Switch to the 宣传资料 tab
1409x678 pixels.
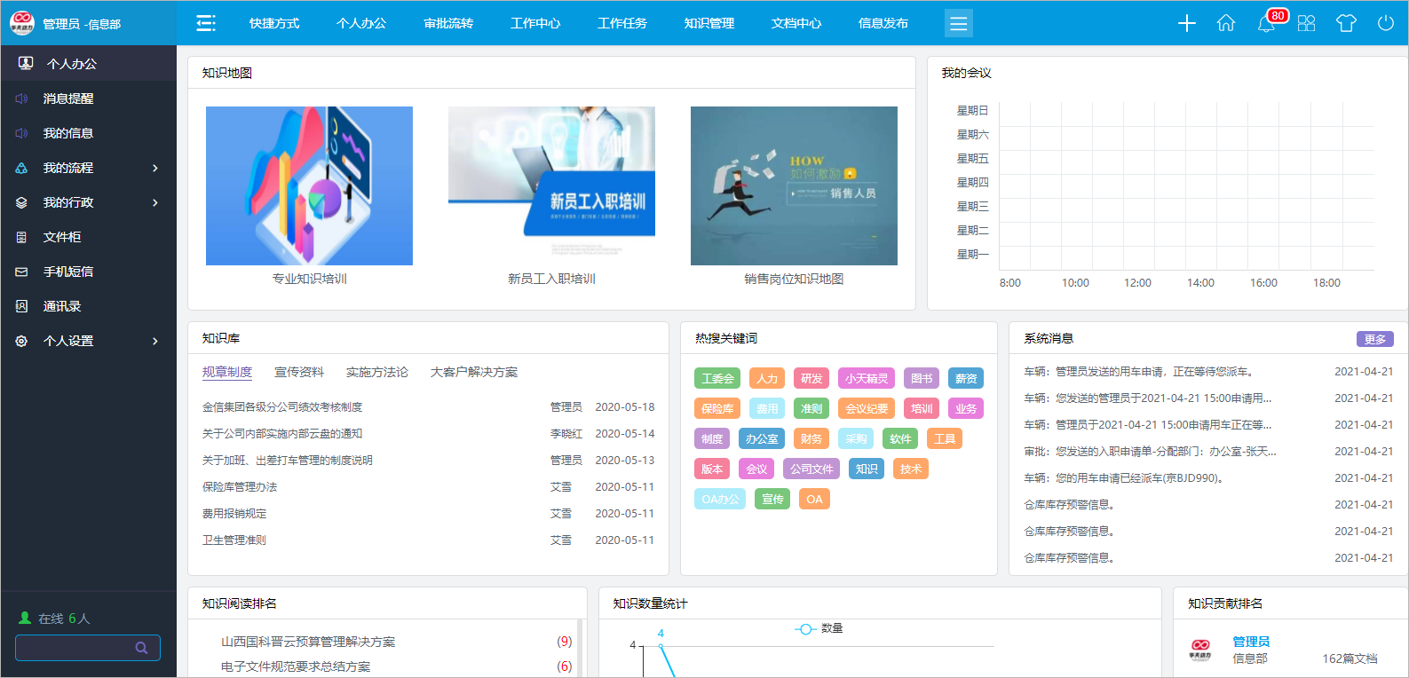coord(299,372)
